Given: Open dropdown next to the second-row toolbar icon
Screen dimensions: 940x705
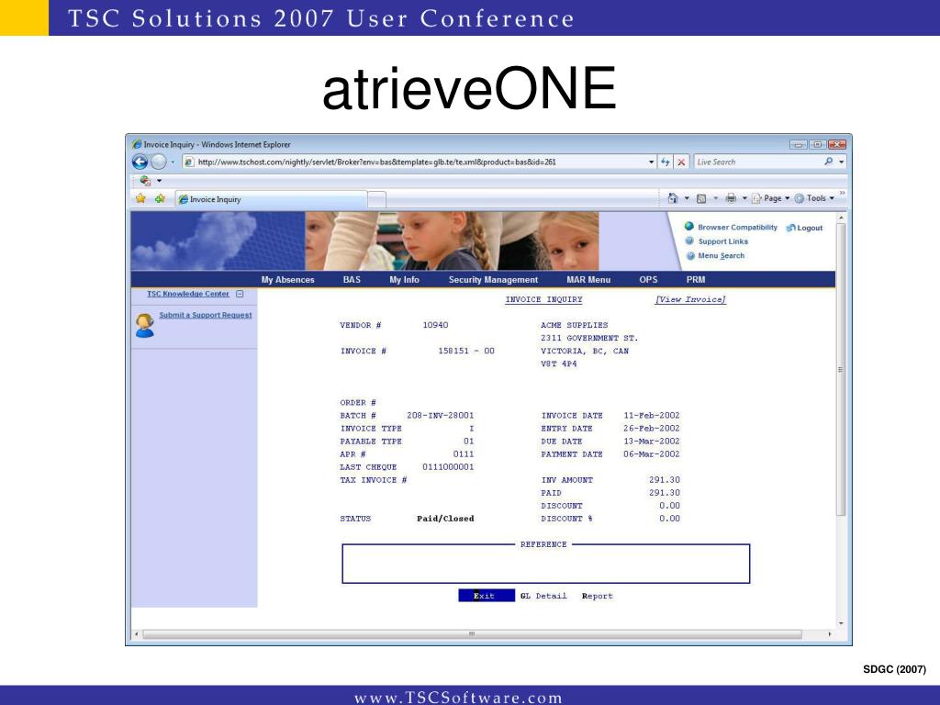Looking at the screenshot, I should [x=159, y=180].
